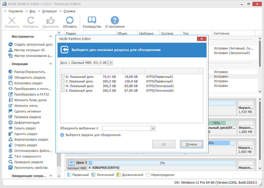Image resolution: width=264 pixels, height=188 pixels.
Task: Select Дефрагментация operation in sidebar
Action: click(24, 122)
